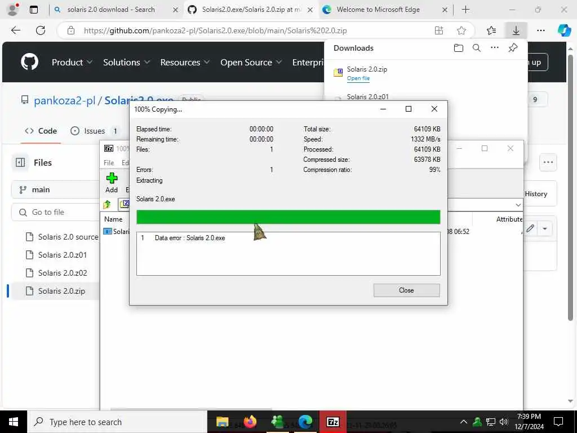Open Edge profile avatar icon

coord(13,10)
